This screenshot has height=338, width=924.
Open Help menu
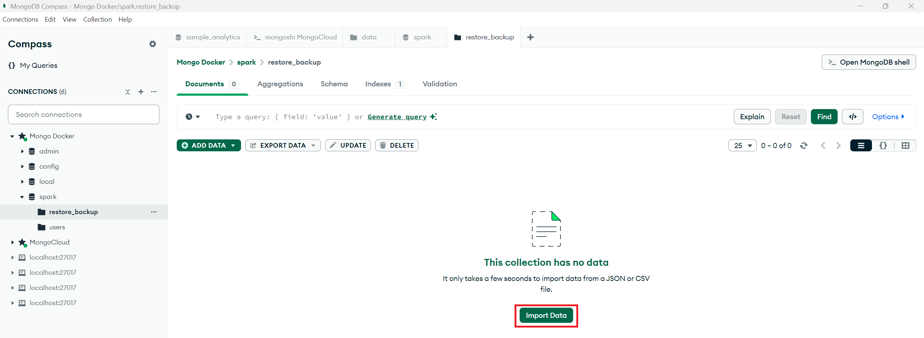tap(125, 19)
